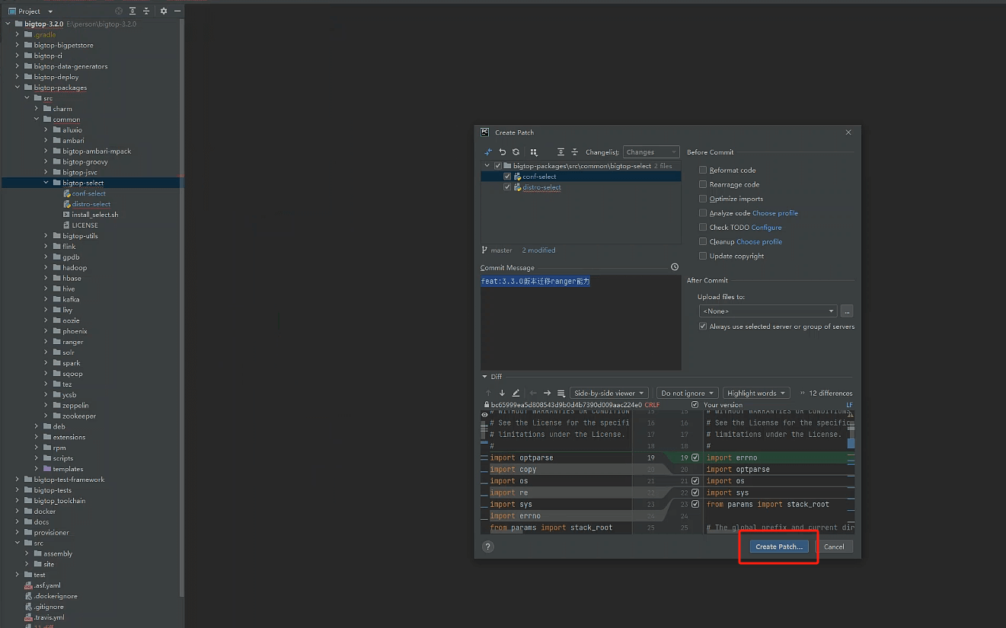Open the Project view dropdown in panel header
1006x628 pixels.
(x=50, y=11)
